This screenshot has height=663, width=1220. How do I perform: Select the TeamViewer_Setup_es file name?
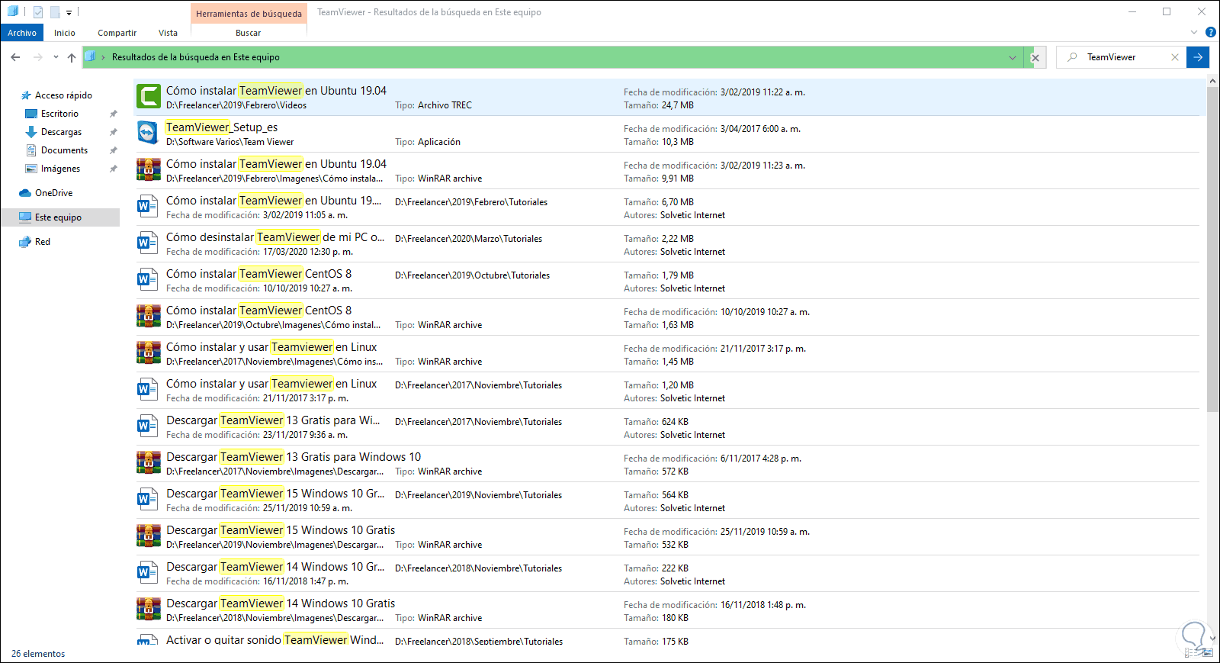point(222,127)
